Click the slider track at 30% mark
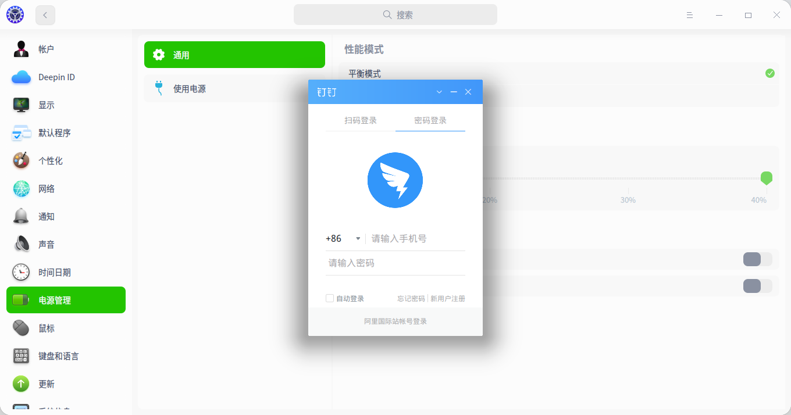 (628, 178)
